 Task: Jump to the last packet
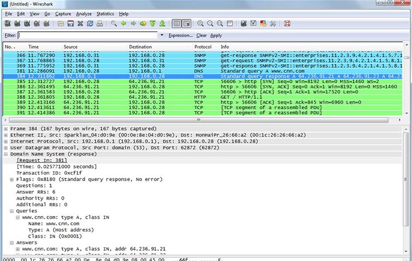163,23
